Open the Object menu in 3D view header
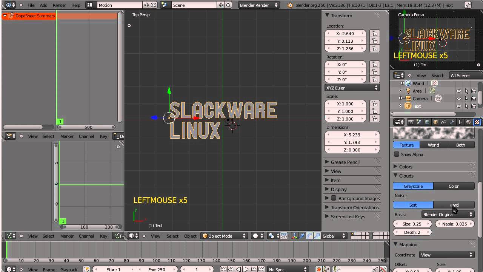The width and height of the screenshot is (483, 272). [190, 236]
